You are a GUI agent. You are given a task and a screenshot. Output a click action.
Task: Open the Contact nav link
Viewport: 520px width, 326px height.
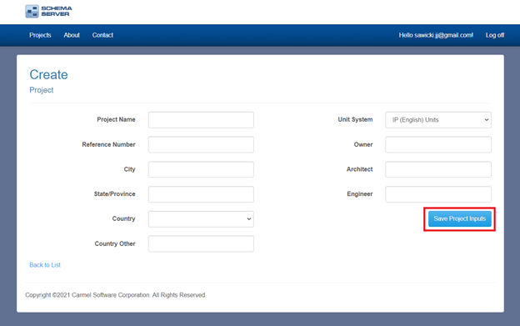click(102, 35)
